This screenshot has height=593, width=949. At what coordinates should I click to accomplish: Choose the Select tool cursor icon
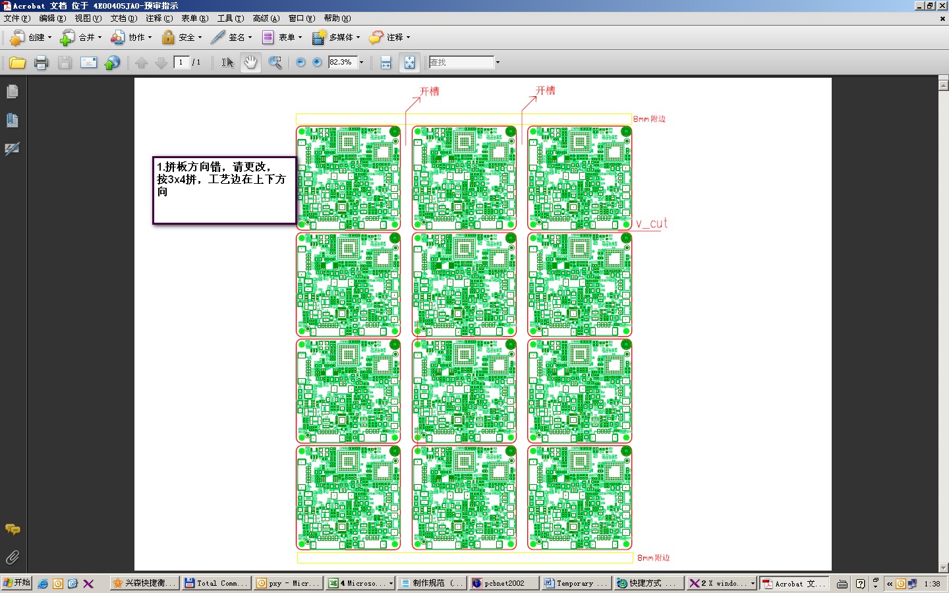pyautogui.click(x=227, y=63)
